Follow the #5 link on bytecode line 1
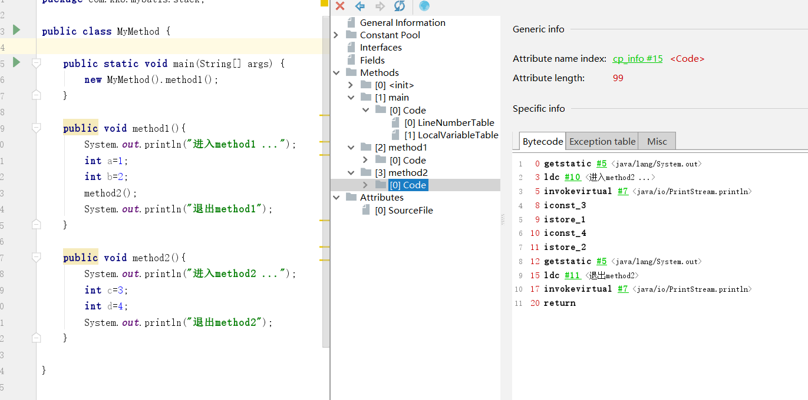The width and height of the screenshot is (808, 400). (x=601, y=164)
